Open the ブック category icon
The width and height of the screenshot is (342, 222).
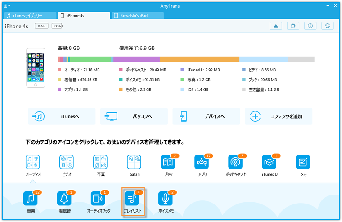coord(168,162)
